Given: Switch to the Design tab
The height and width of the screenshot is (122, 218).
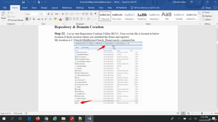Looking at the screenshot, I should [x=44, y=8].
